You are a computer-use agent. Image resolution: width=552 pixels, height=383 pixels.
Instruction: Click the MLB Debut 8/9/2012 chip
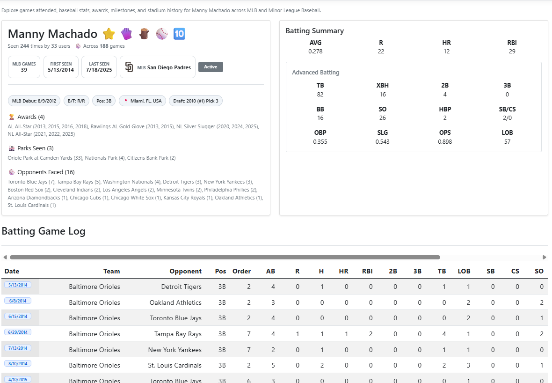(34, 101)
